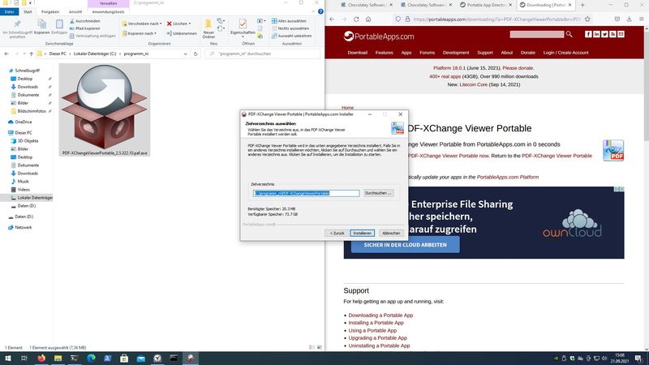Image resolution: width=649 pixels, height=365 pixels.
Task: Open Apps in the PortableApps menu
Action: pos(406,53)
